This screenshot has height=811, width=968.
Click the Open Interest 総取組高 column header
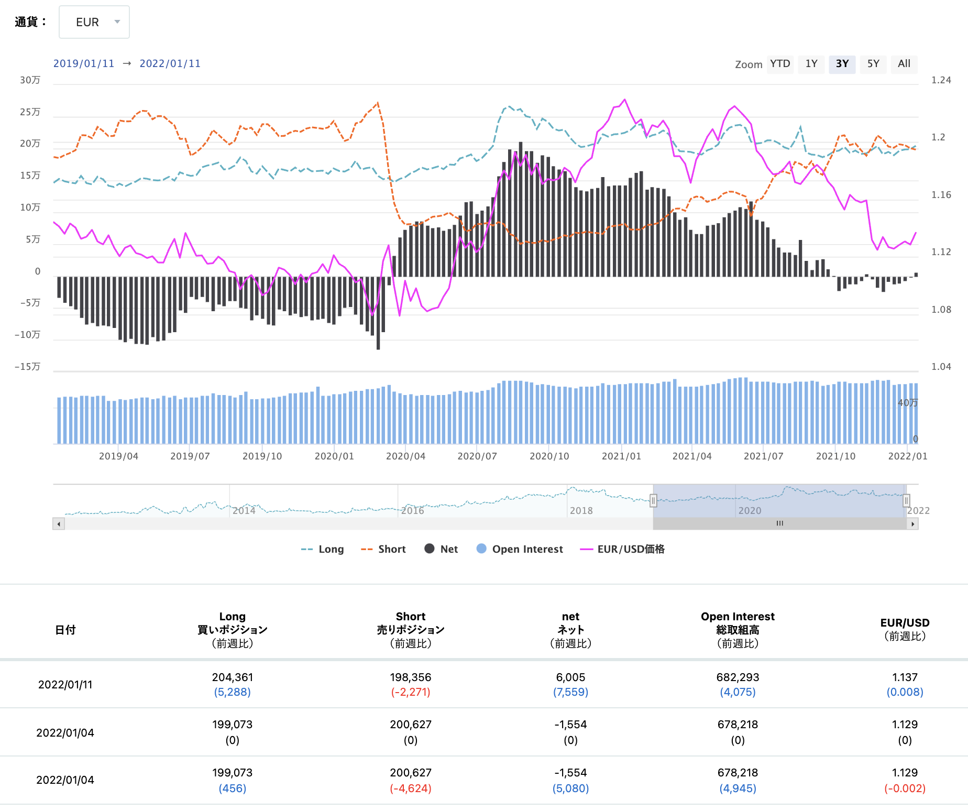click(x=738, y=630)
